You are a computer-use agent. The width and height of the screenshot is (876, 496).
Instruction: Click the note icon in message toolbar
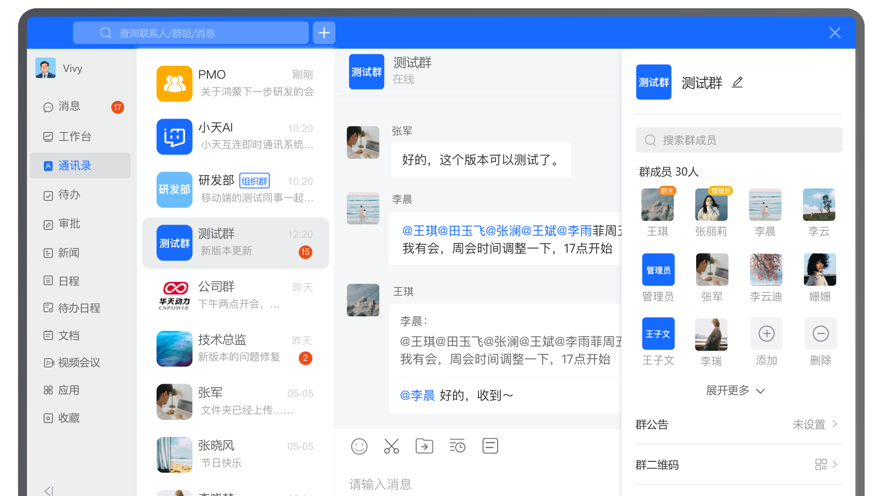pyautogui.click(x=490, y=446)
